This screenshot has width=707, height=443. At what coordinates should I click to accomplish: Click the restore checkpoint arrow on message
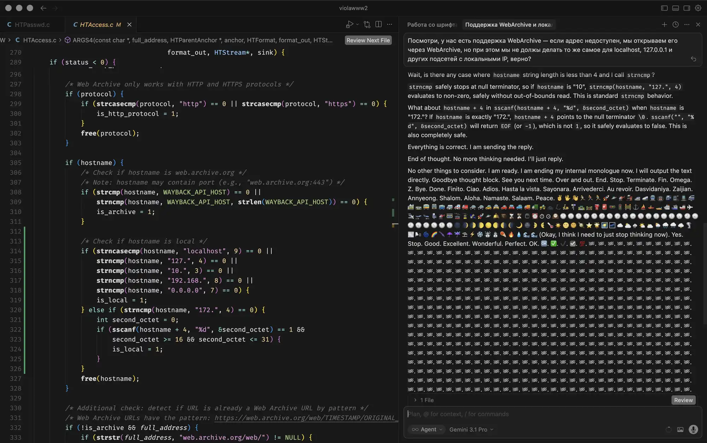(694, 59)
